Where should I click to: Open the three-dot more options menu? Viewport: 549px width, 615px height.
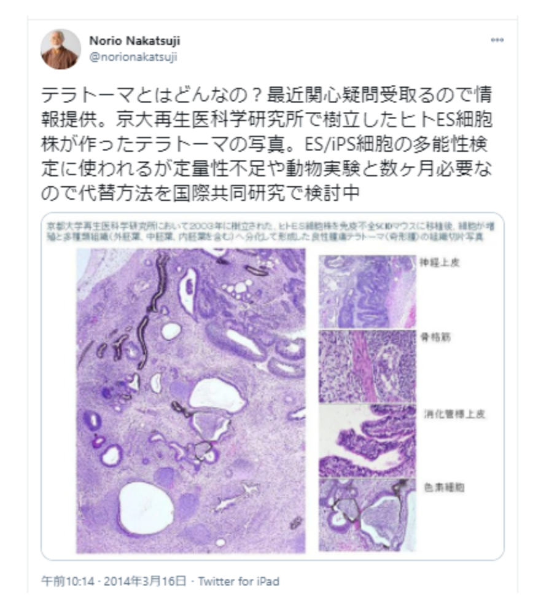[497, 40]
